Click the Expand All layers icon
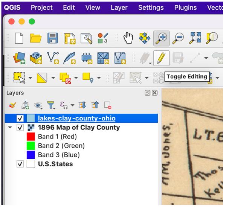Image resolution: width=226 pixels, height=207 pixels. (x=82, y=105)
